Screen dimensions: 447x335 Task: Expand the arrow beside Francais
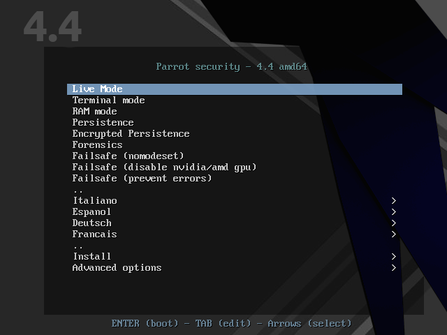point(394,234)
